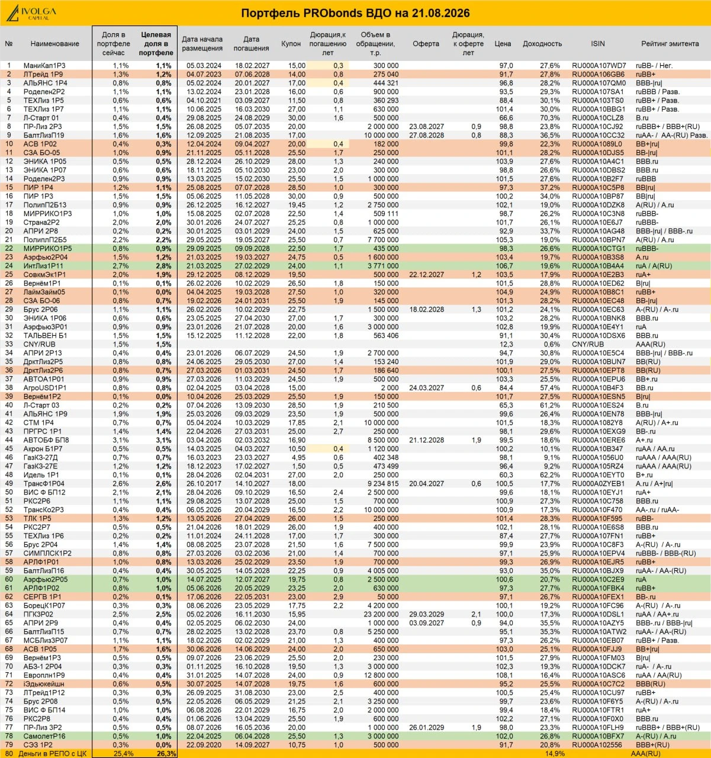
Task: Select the 'СовкмЭк1Р1' name cell
Action: pos(45,275)
